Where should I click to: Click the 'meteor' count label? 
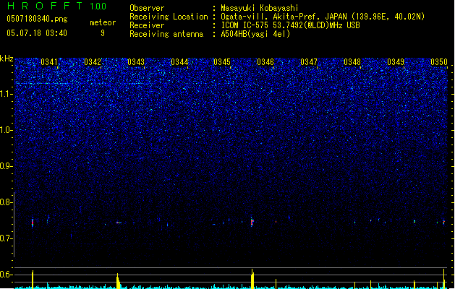103,22
